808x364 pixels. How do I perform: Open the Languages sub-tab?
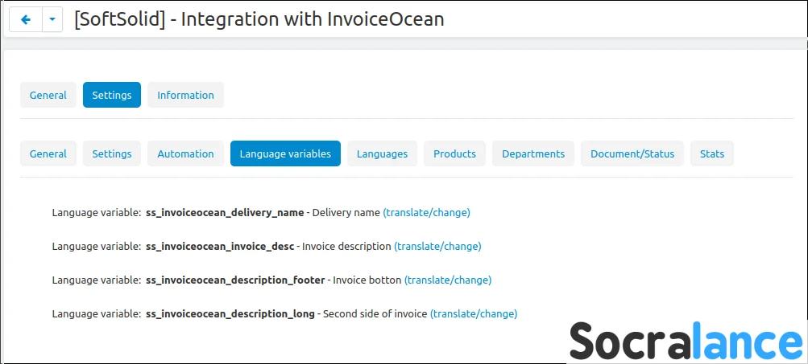tap(383, 153)
